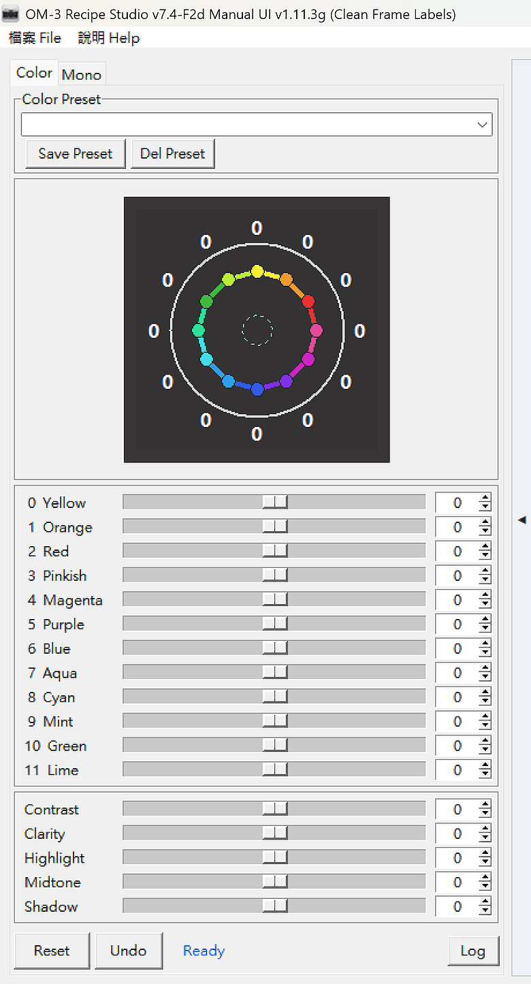Switch to the Color tab
Screen dimensions: 531x984
[34, 73]
